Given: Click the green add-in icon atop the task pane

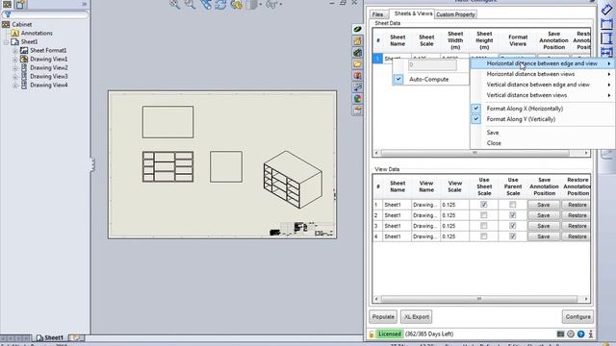Looking at the screenshot, I should pyautogui.click(x=357, y=29).
